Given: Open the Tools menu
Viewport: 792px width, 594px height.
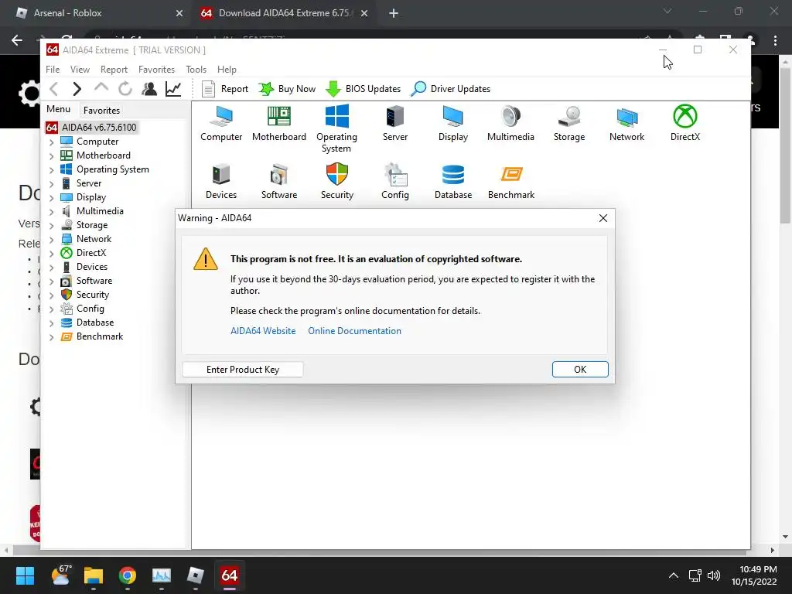Looking at the screenshot, I should [x=196, y=69].
